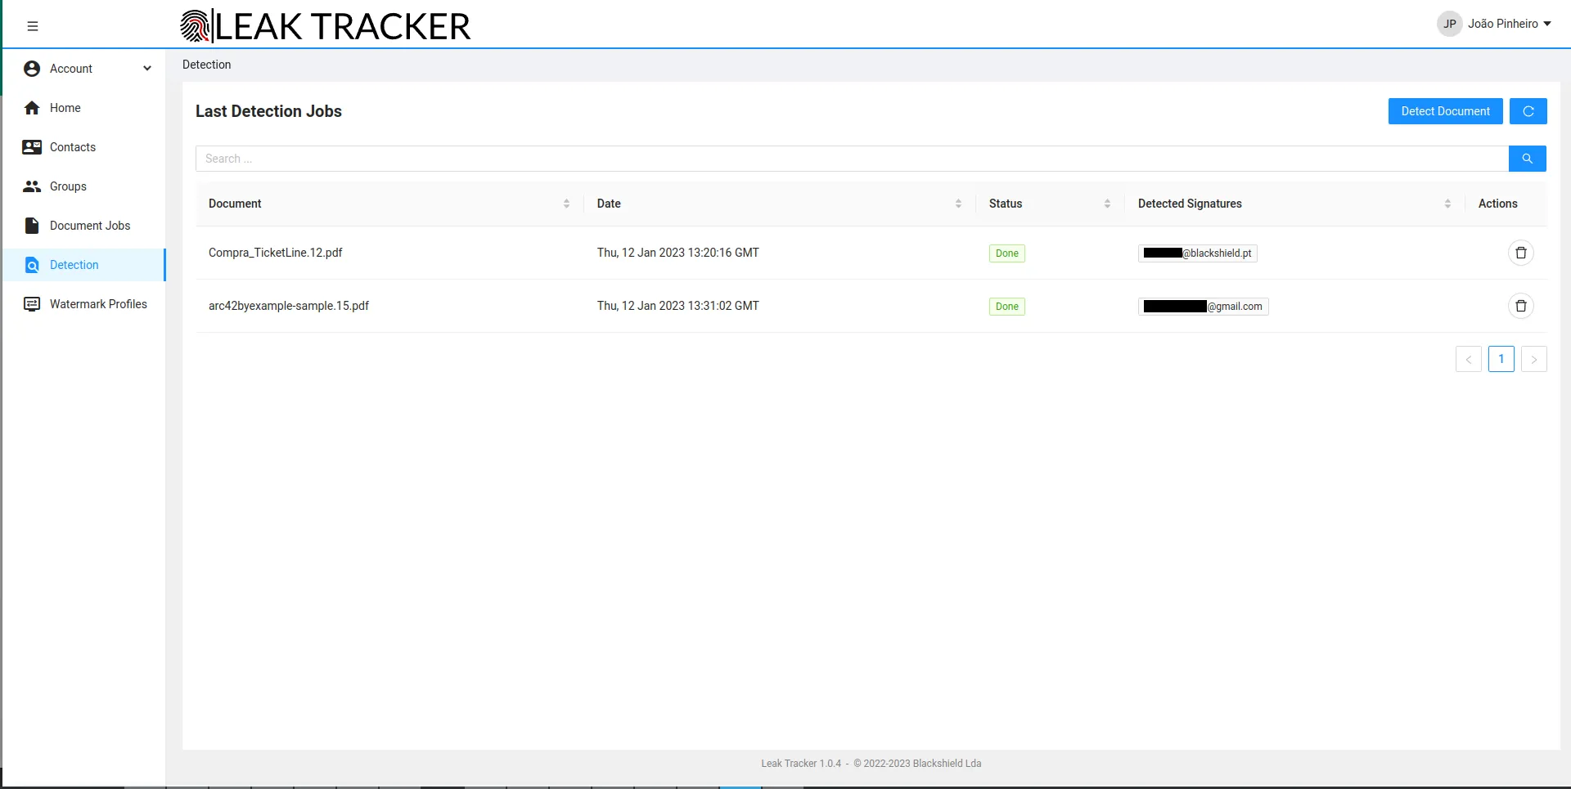The height and width of the screenshot is (789, 1571).
Task: Click the Detected Signatures column header
Action: click(x=1190, y=204)
